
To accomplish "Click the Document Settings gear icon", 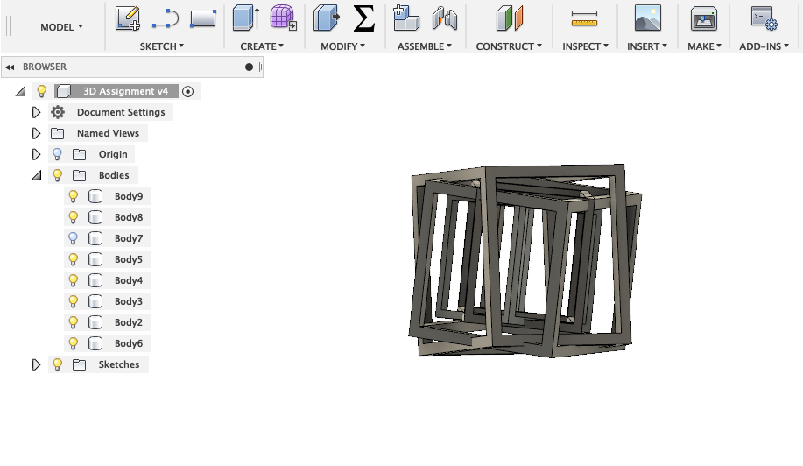I will [x=58, y=112].
